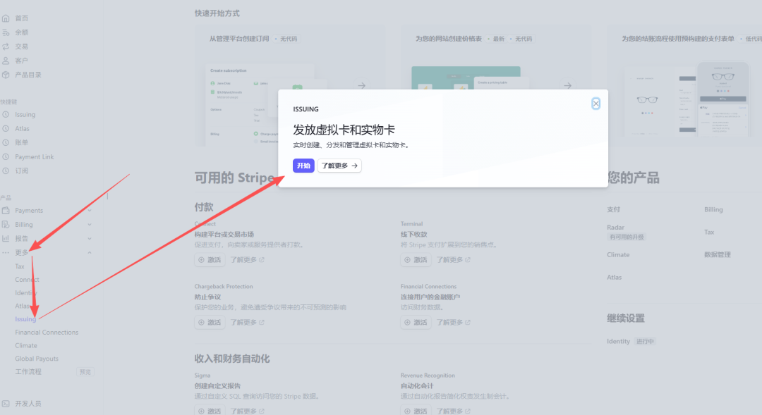This screenshot has width=762, height=415.
Task: Click the 交易 transactions arrows icon
Action: click(x=6, y=47)
